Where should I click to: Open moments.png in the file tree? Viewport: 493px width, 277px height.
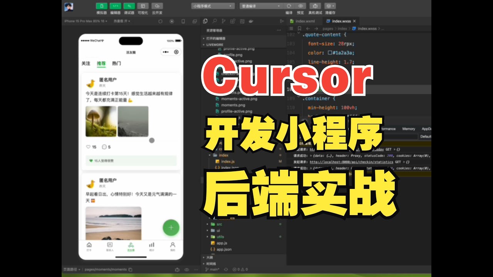233,105
